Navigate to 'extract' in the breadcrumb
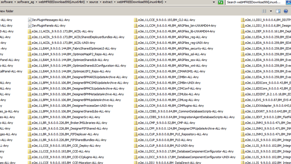Viewport: 291px width, 164px height. click(x=108, y=2)
